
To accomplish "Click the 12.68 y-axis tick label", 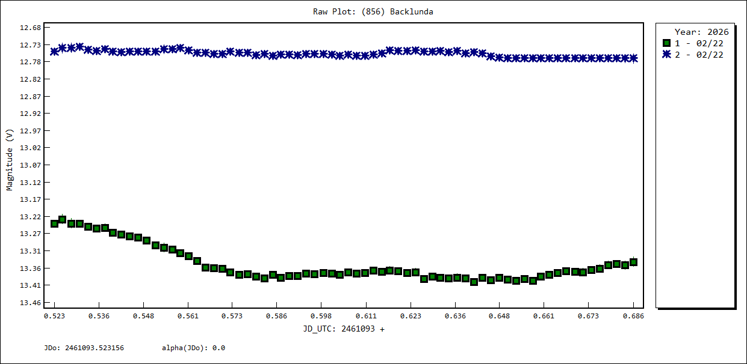I will click(31, 28).
